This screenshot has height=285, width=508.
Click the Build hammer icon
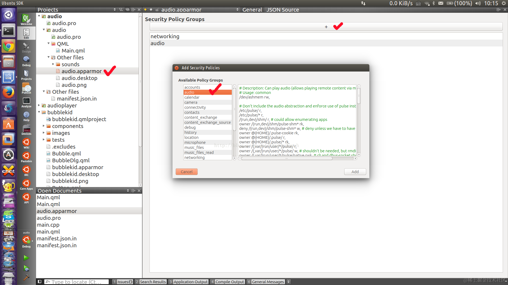pos(26,277)
